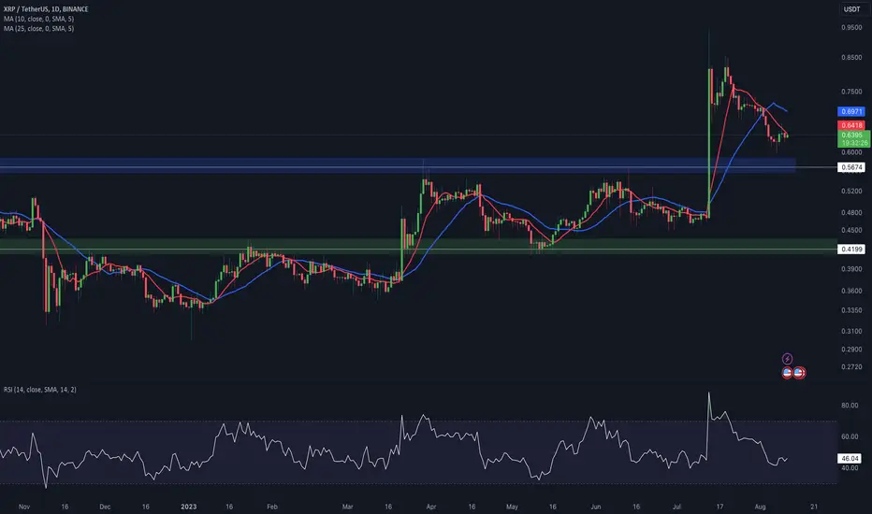
Task: Click the 0.2720 price axis label
Action: tap(851, 366)
